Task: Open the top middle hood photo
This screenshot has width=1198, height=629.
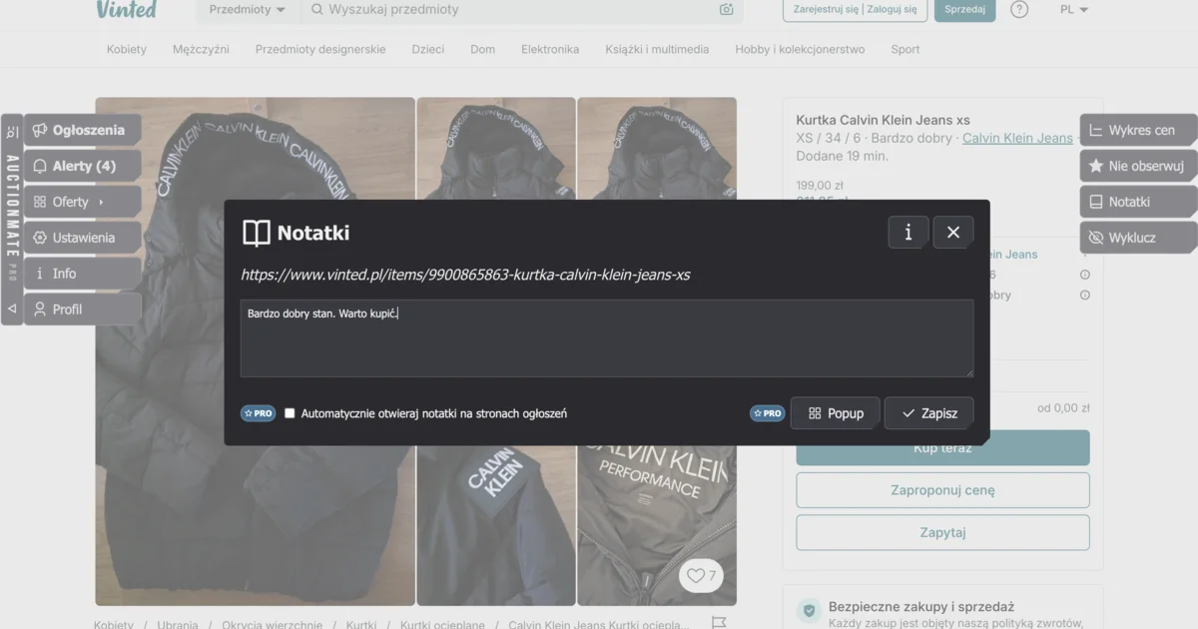Action: tap(496, 149)
